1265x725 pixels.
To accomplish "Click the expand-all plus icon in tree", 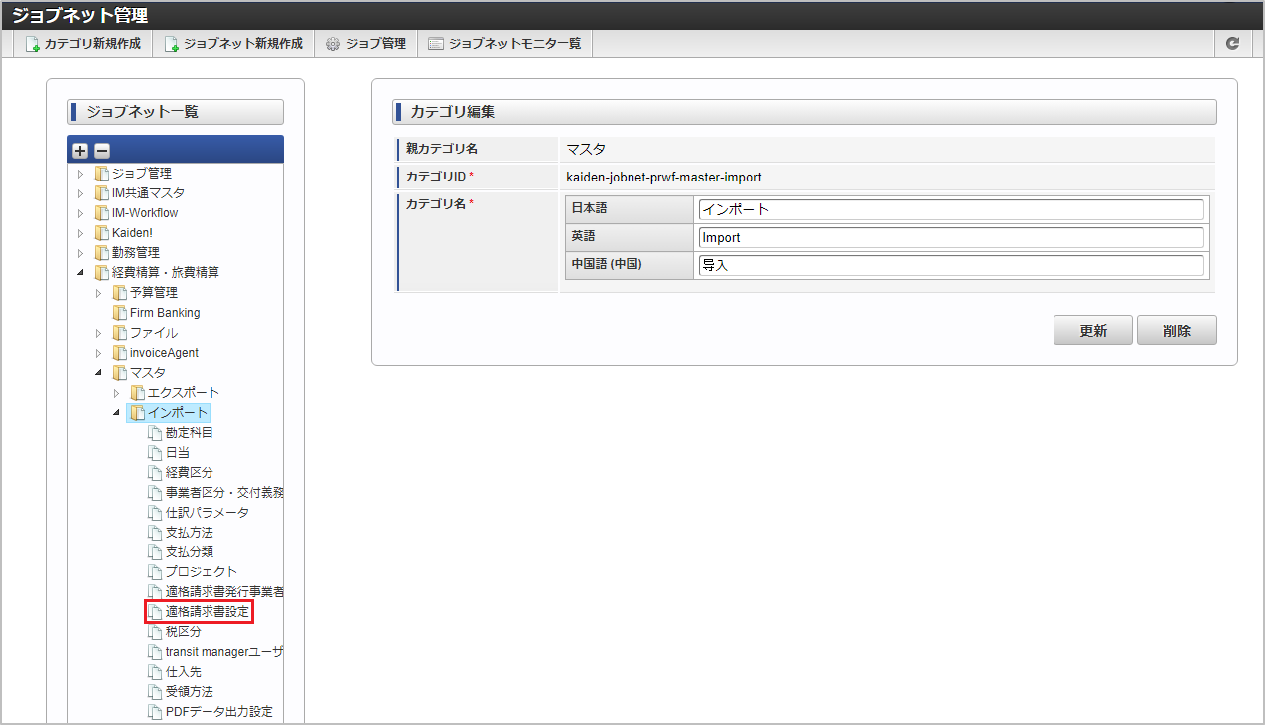I will (81, 151).
